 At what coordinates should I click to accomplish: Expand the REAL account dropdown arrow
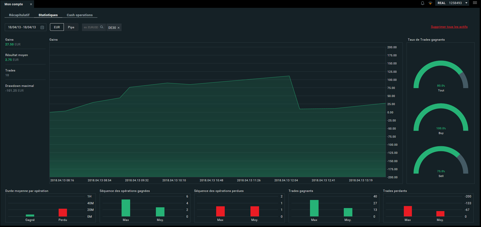(x=466, y=3)
